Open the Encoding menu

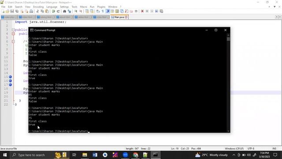point(38,7)
